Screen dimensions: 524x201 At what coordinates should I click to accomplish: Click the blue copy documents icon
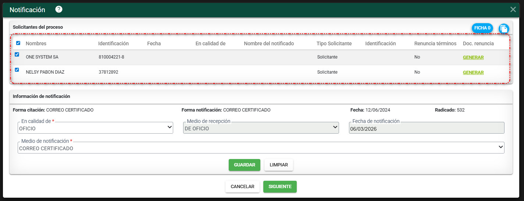click(x=503, y=28)
